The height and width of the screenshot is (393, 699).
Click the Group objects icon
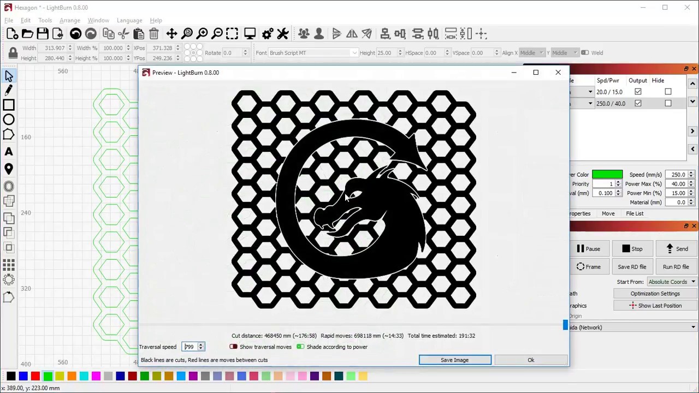pyautogui.click(x=304, y=34)
